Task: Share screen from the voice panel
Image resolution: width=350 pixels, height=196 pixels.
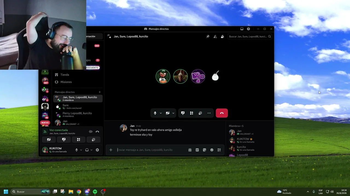Action: (x=64, y=140)
